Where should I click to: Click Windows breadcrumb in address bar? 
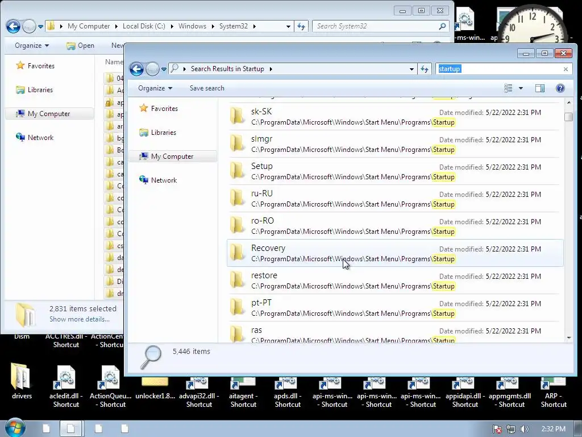192,26
